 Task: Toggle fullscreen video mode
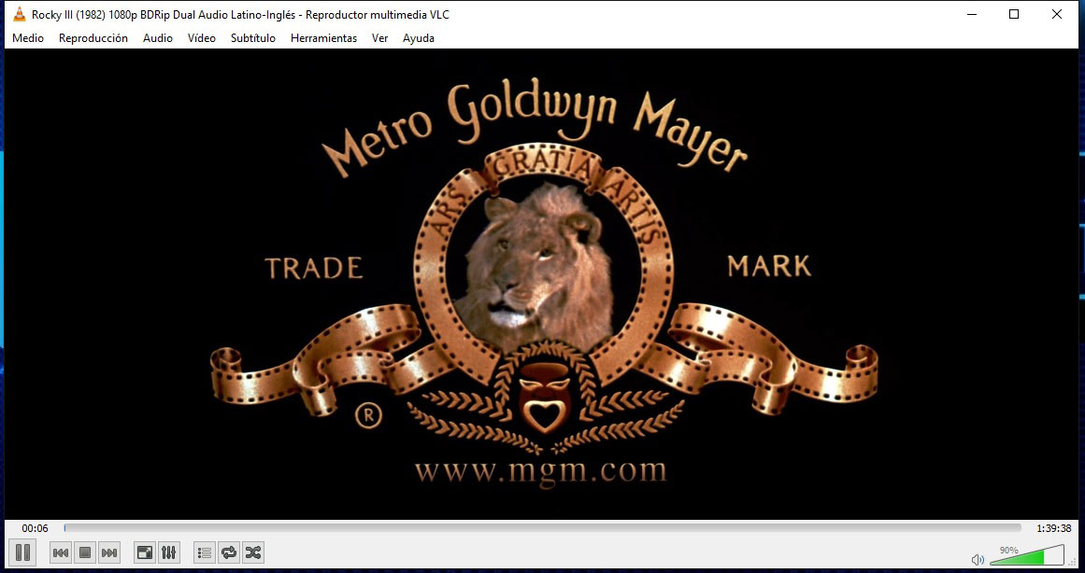[x=145, y=552]
